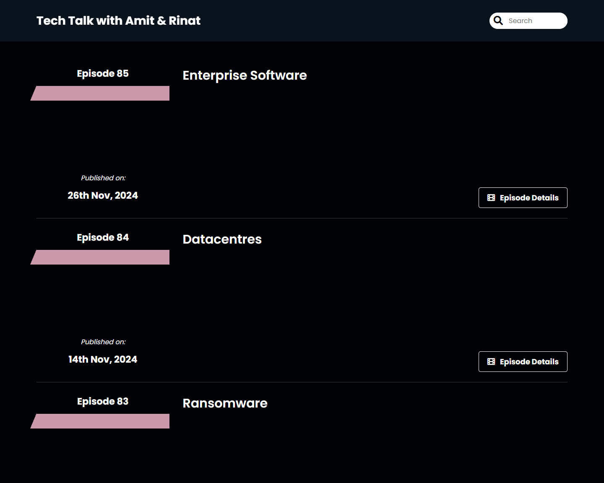The image size is (604, 483).
Task: Click the film icon in Datacentres' details button
Action: click(491, 362)
